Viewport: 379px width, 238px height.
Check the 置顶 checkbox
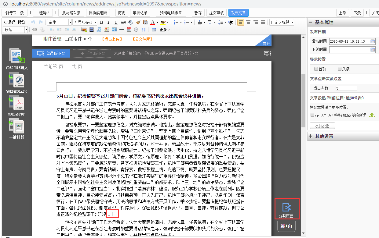click(x=316, y=69)
